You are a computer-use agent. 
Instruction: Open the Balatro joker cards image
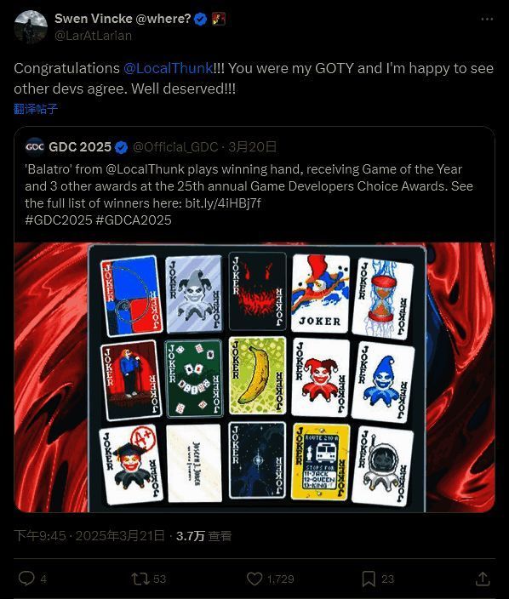click(x=254, y=378)
